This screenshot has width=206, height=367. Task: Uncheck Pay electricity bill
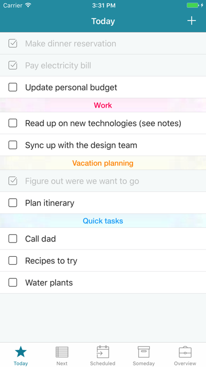13,65
